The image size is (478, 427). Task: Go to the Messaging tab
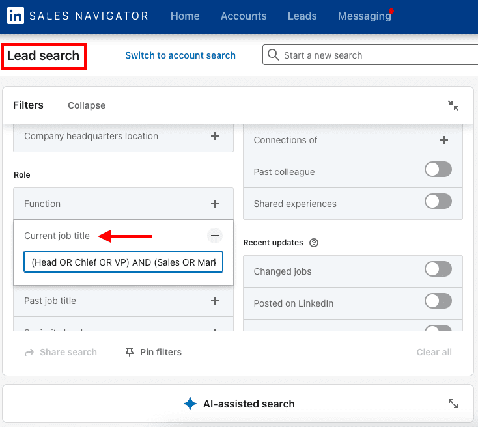point(364,16)
